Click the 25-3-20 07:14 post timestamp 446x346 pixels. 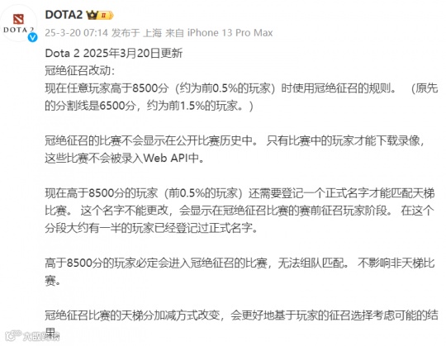[76, 33]
